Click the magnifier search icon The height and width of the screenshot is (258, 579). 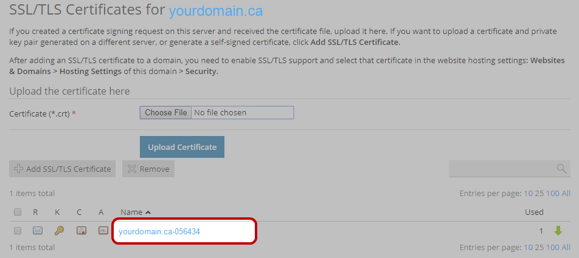561,169
